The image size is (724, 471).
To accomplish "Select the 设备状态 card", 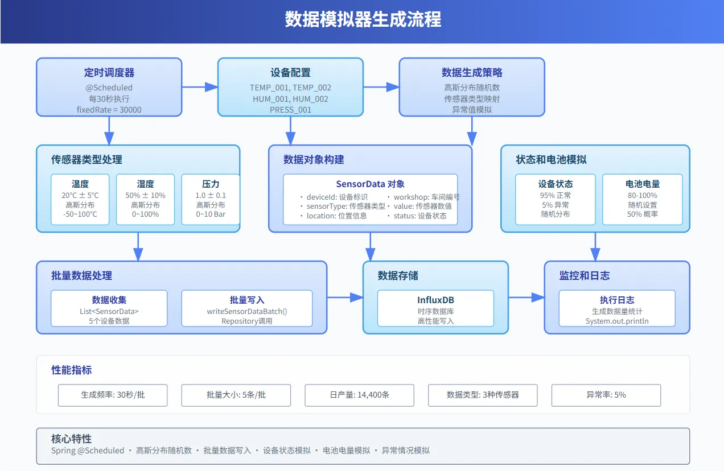I will click(x=555, y=199).
